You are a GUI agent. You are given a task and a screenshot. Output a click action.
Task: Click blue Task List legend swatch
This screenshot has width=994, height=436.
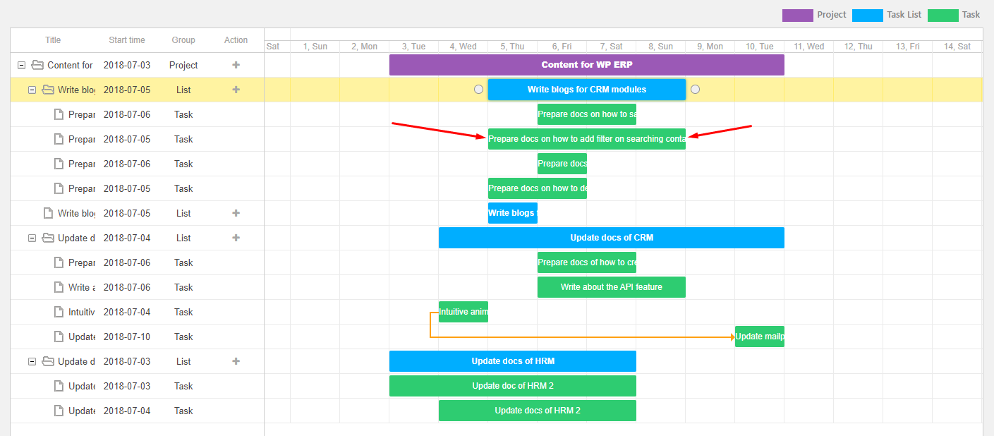click(x=868, y=15)
